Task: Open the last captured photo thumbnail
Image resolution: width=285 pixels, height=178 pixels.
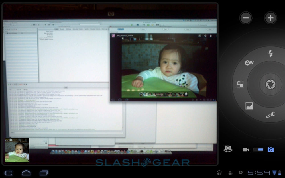Action: point(17,150)
